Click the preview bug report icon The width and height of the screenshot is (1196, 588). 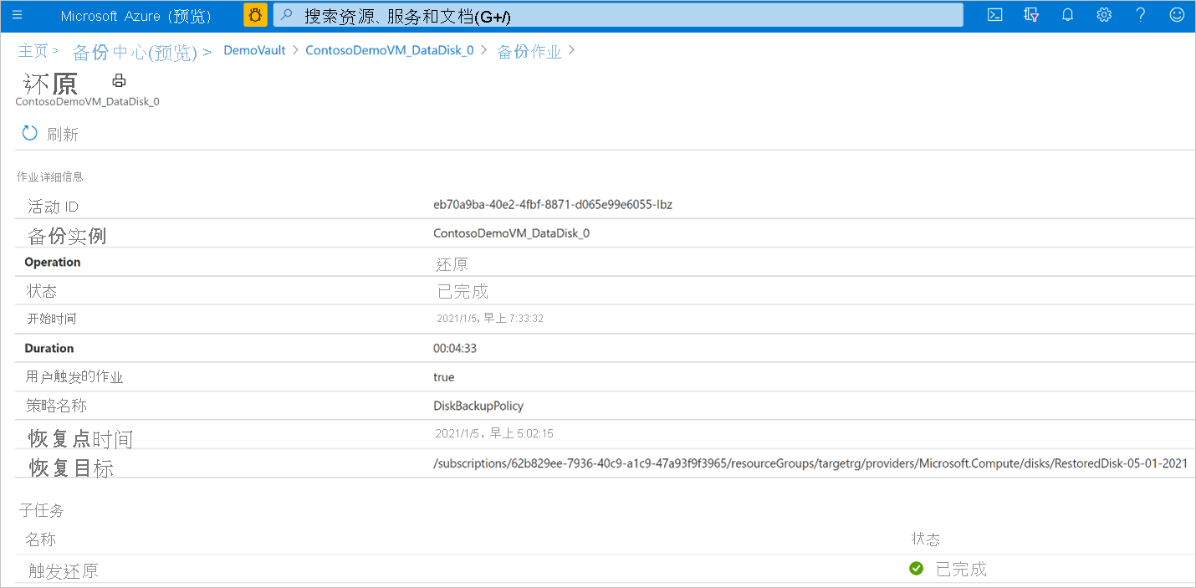click(x=255, y=15)
